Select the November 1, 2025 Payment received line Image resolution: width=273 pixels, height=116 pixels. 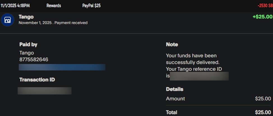point(53,23)
